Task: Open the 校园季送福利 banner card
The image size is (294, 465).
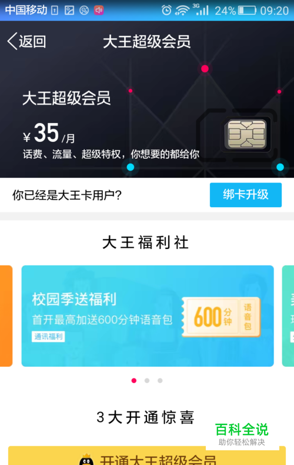Action: [x=148, y=316]
